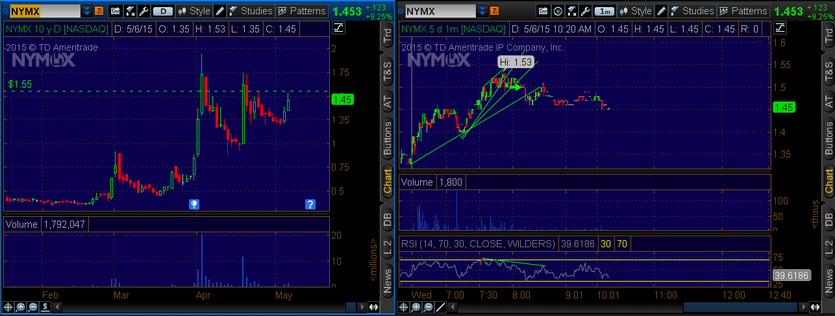Open Studies menu in left chart

click(251, 11)
